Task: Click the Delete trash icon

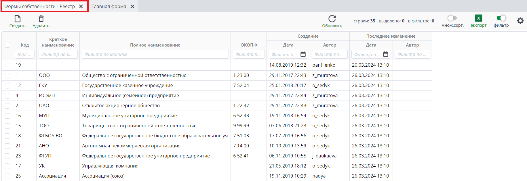Action: click(x=41, y=19)
